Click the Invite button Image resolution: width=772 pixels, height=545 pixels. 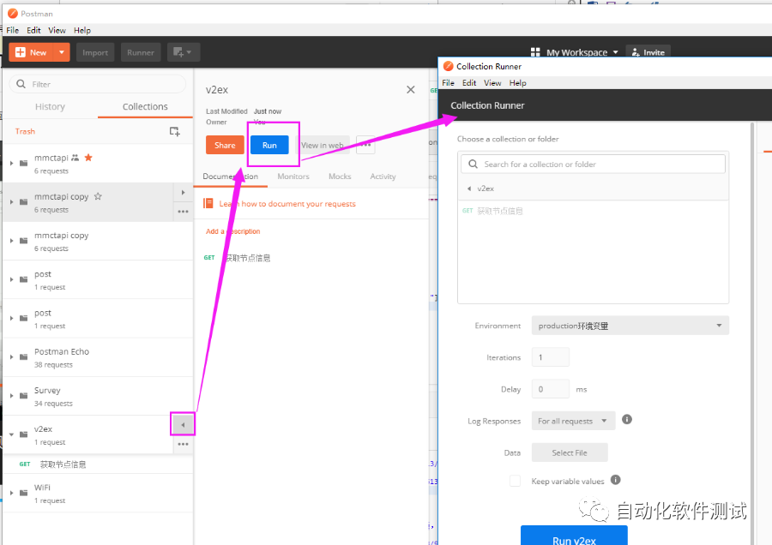tap(648, 52)
